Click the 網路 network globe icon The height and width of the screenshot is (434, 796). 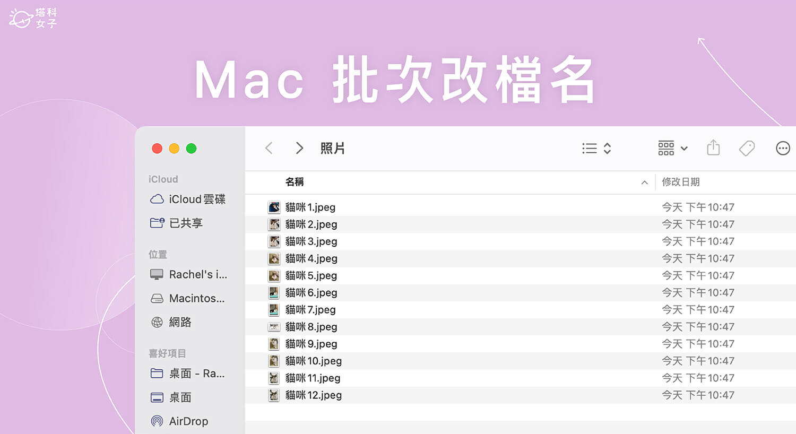click(157, 322)
